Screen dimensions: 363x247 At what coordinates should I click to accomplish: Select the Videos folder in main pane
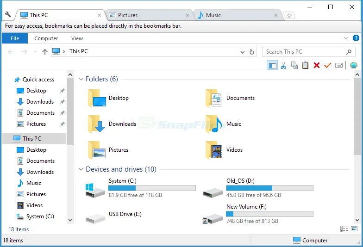[x=224, y=150]
